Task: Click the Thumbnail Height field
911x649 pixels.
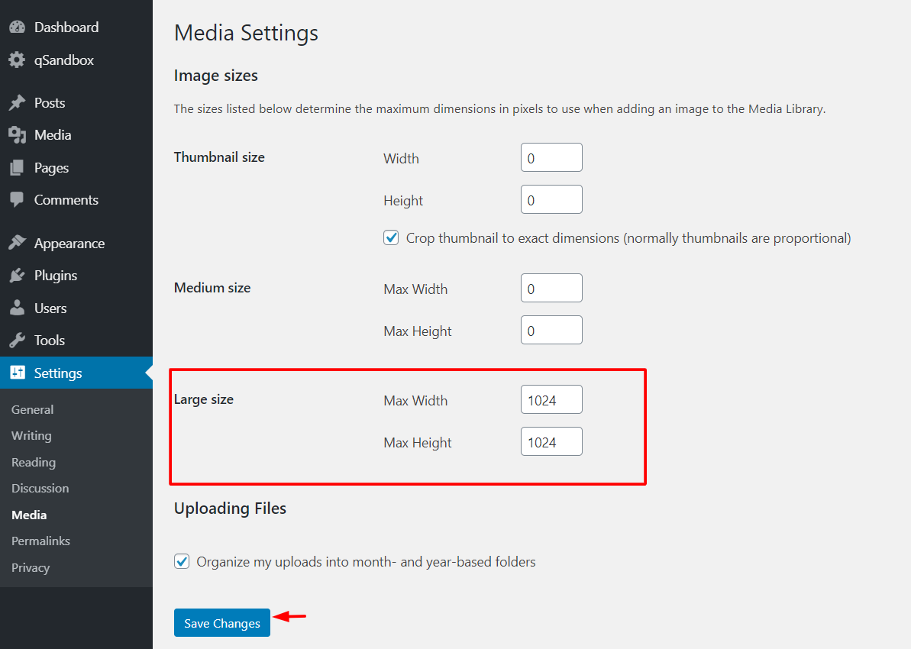Action: coord(551,199)
